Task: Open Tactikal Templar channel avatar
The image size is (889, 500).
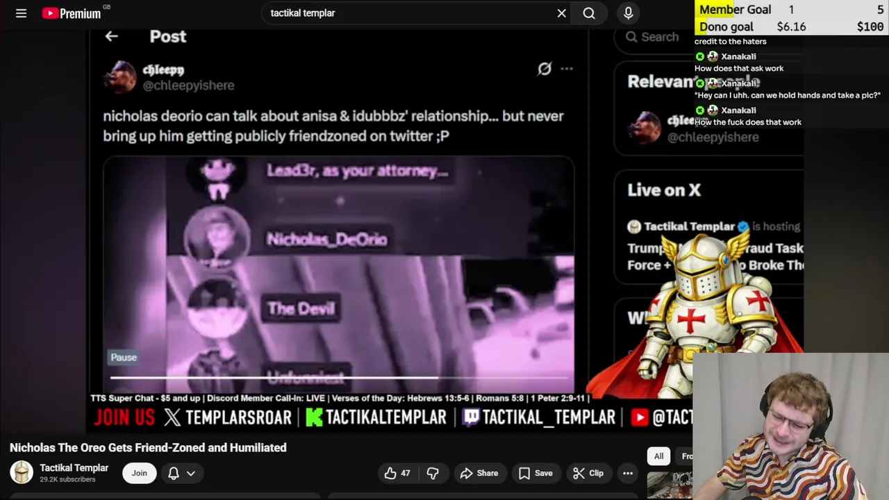Action: [22, 473]
